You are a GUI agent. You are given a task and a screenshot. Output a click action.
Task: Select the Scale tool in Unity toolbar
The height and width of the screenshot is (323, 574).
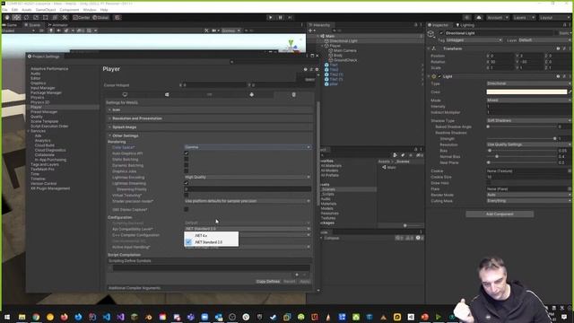point(36,17)
